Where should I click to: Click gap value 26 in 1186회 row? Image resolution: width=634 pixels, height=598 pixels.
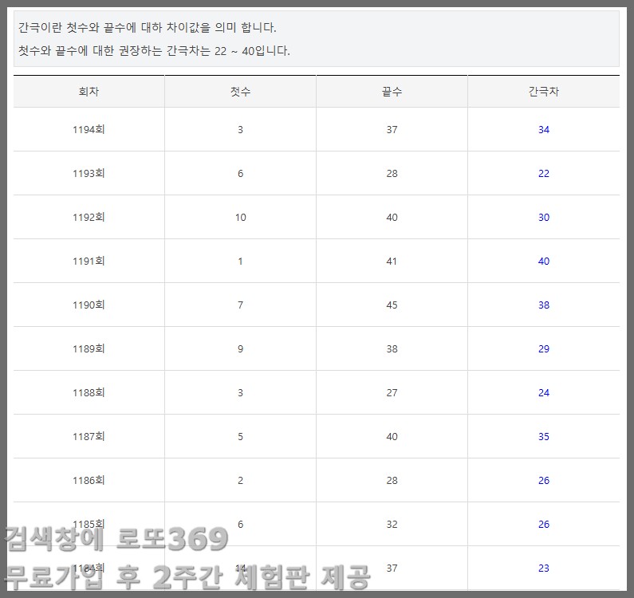tap(543, 481)
